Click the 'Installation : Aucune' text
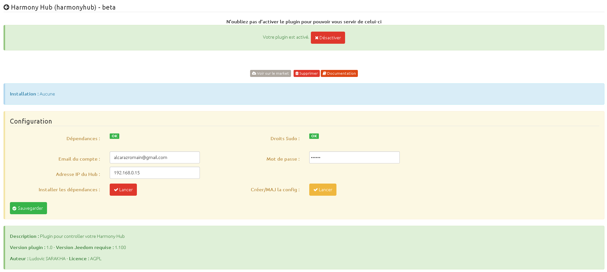The height and width of the screenshot is (272, 607). [32, 94]
